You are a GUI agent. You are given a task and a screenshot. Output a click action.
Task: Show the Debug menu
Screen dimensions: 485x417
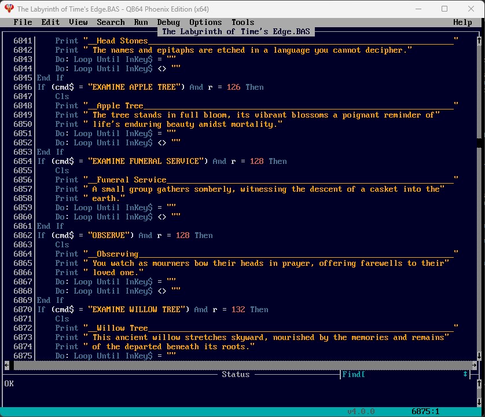(168, 22)
